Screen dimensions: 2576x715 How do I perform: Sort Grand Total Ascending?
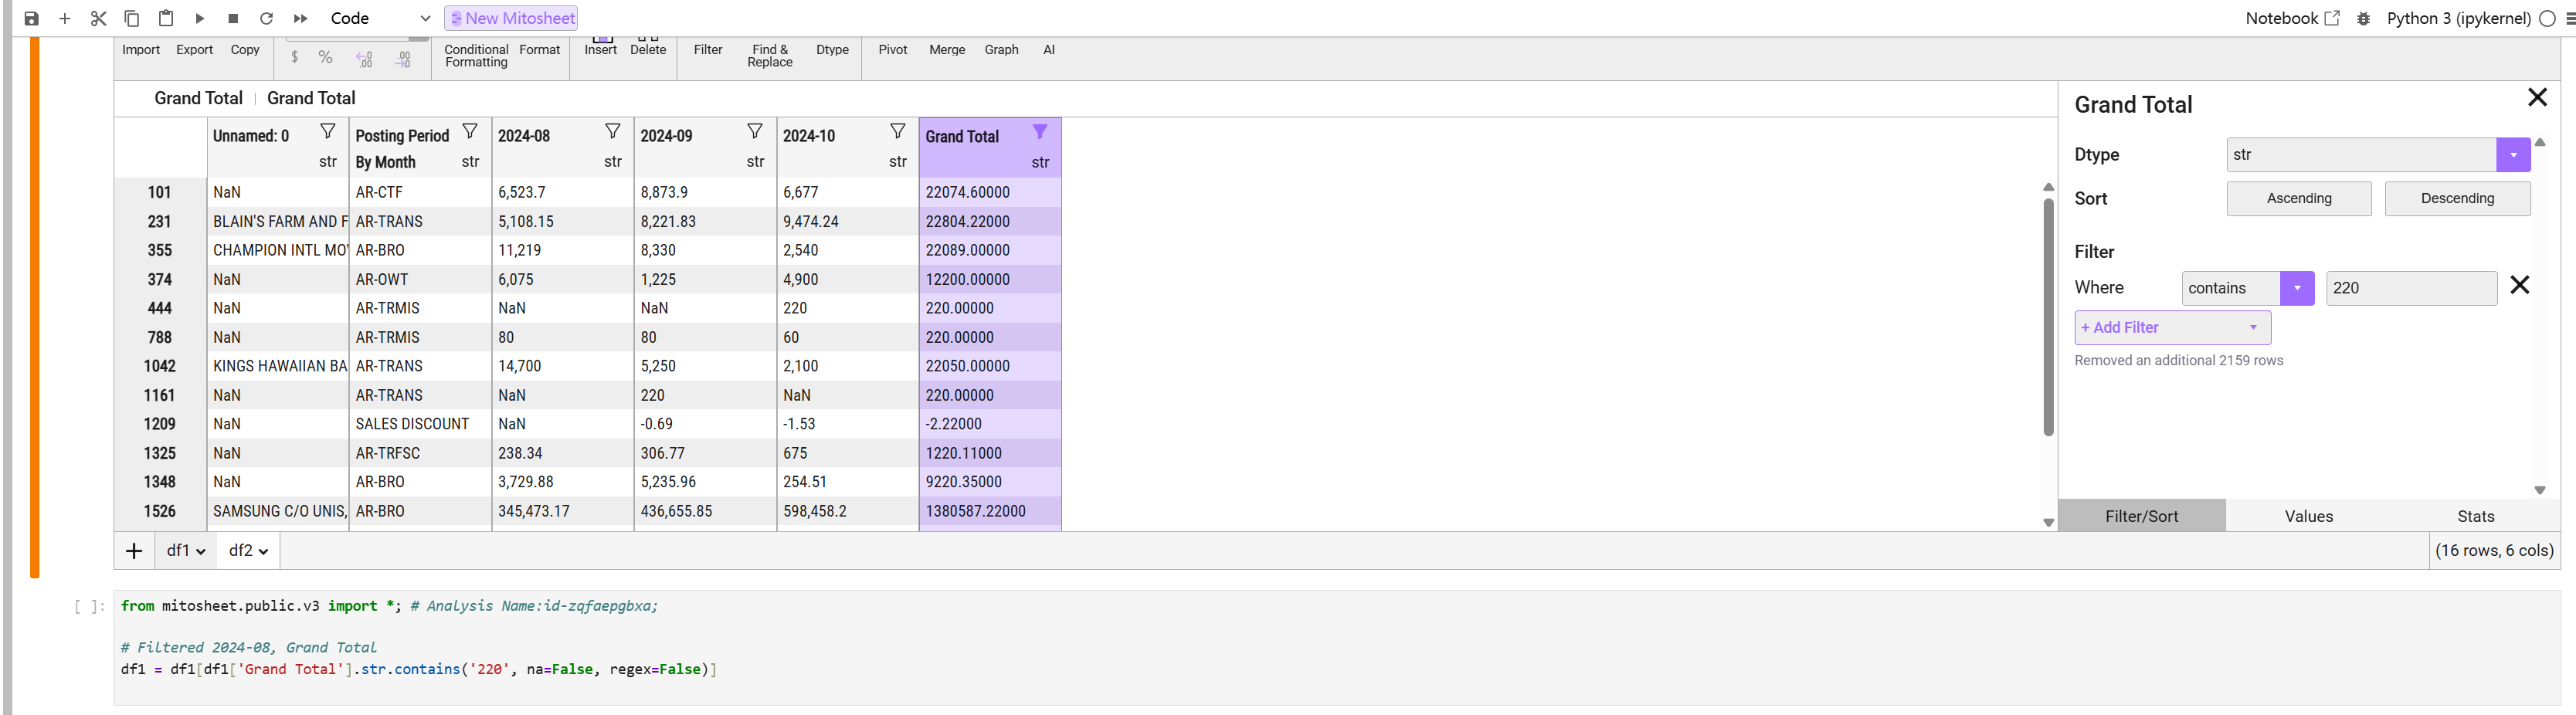2299,198
